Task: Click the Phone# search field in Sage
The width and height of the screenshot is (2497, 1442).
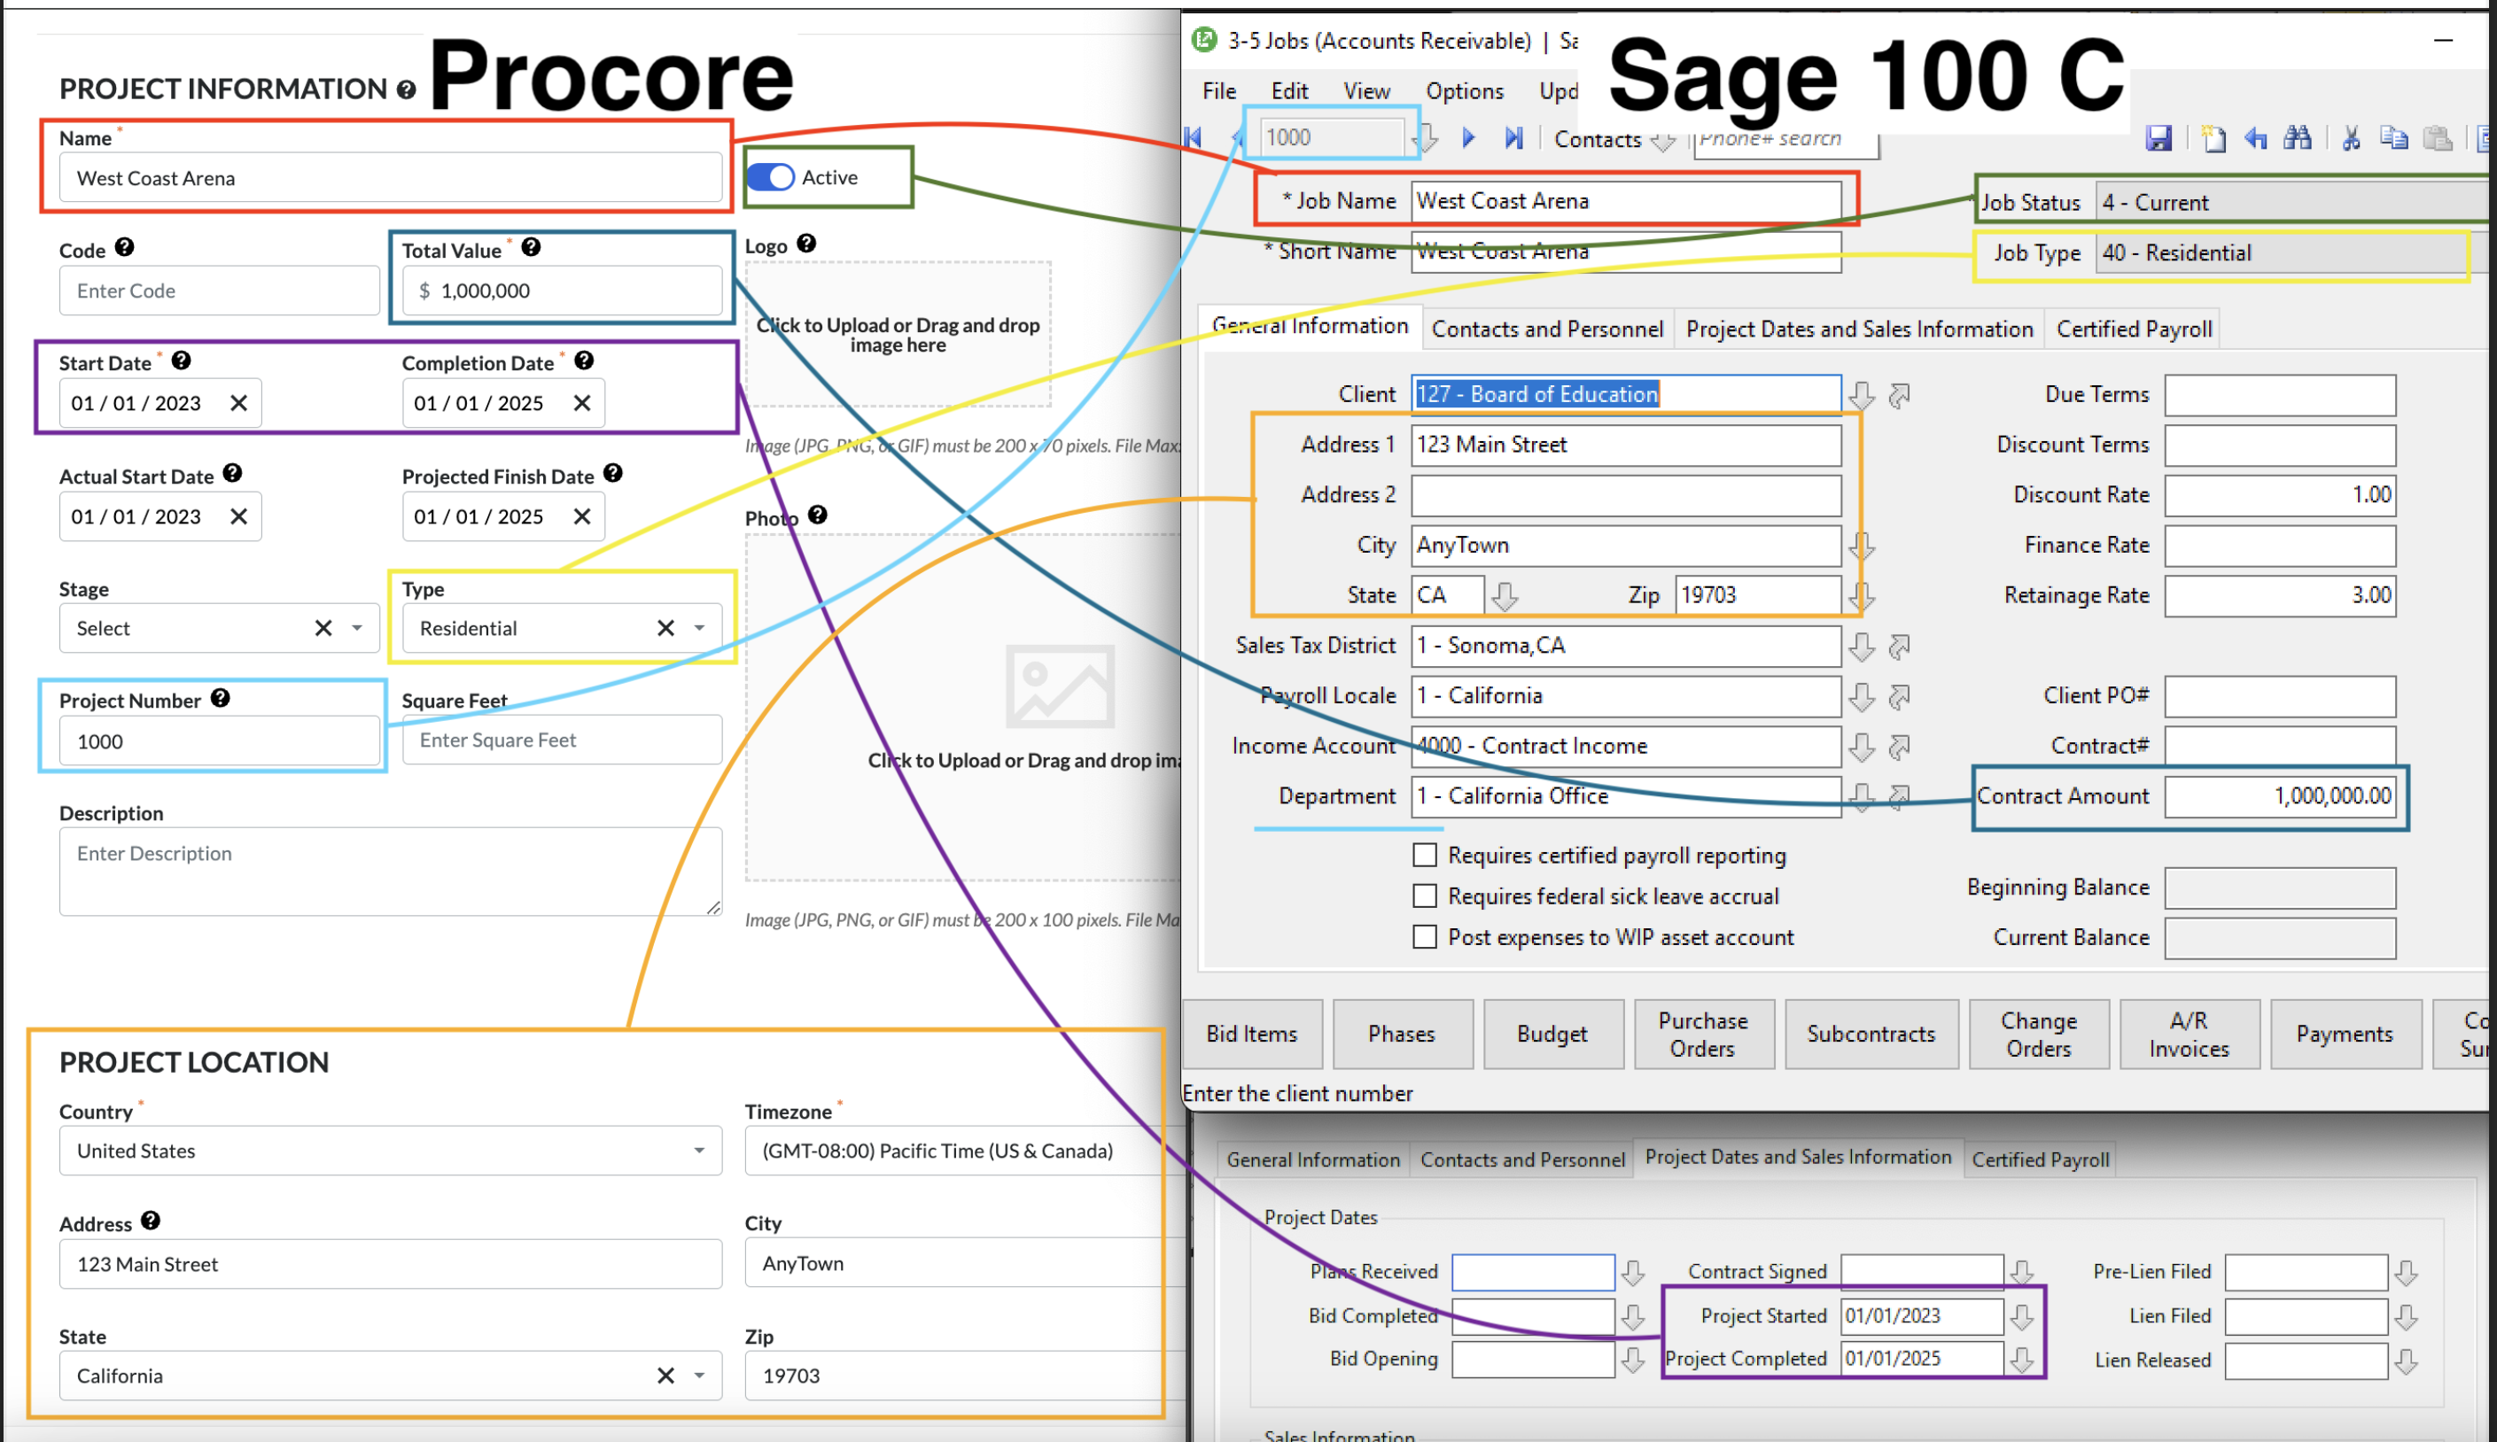Action: point(1785,140)
